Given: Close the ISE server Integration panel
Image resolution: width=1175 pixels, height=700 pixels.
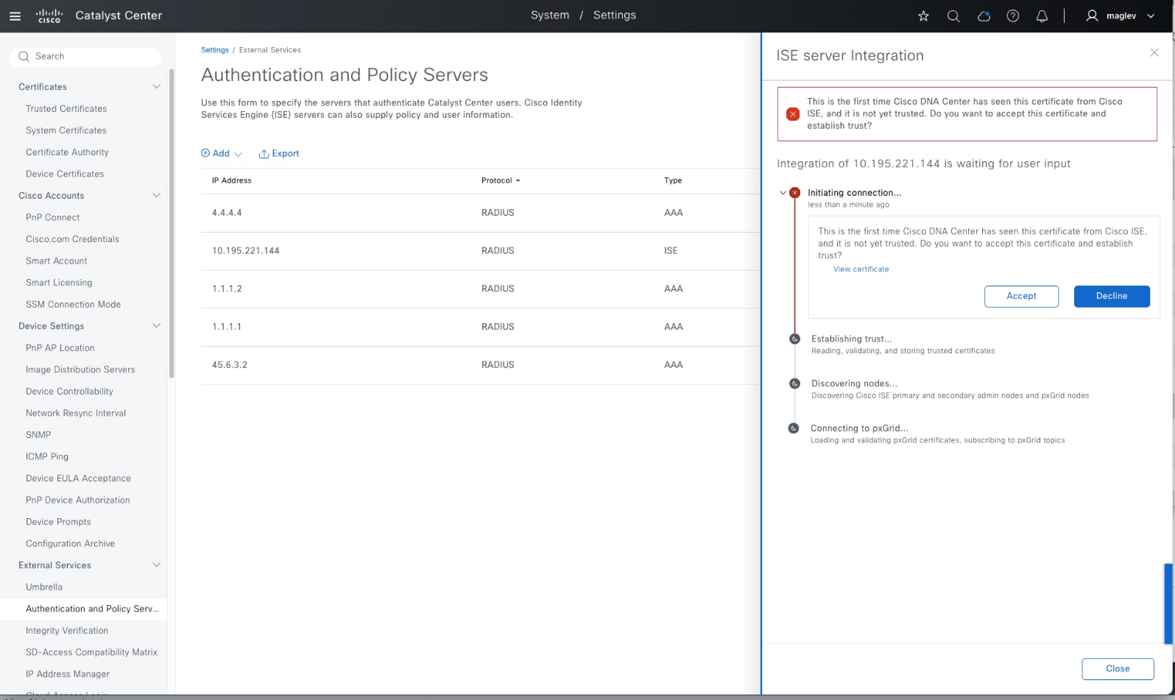Looking at the screenshot, I should (1154, 52).
